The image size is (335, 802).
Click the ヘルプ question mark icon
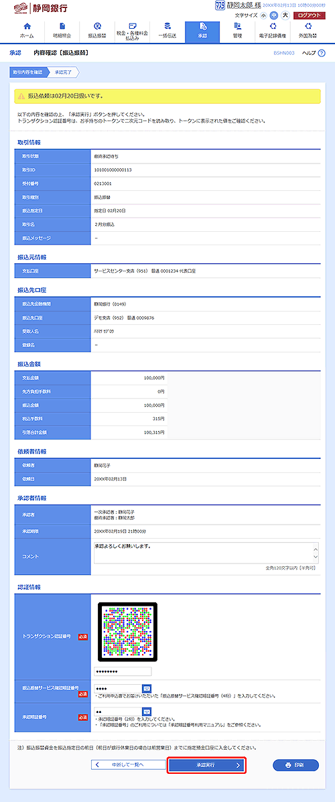pos(322,53)
